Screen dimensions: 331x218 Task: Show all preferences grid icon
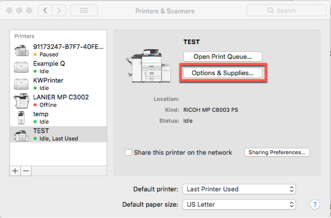click(x=84, y=10)
